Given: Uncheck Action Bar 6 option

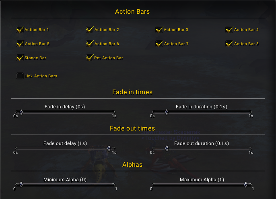Looking at the screenshot, I should pos(90,44).
